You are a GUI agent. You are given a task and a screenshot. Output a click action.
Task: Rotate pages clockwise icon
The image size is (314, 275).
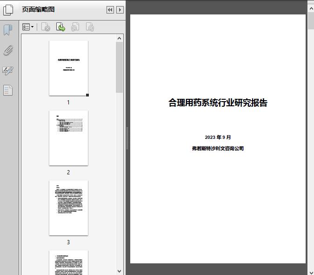pyautogui.click(x=90, y=27)
